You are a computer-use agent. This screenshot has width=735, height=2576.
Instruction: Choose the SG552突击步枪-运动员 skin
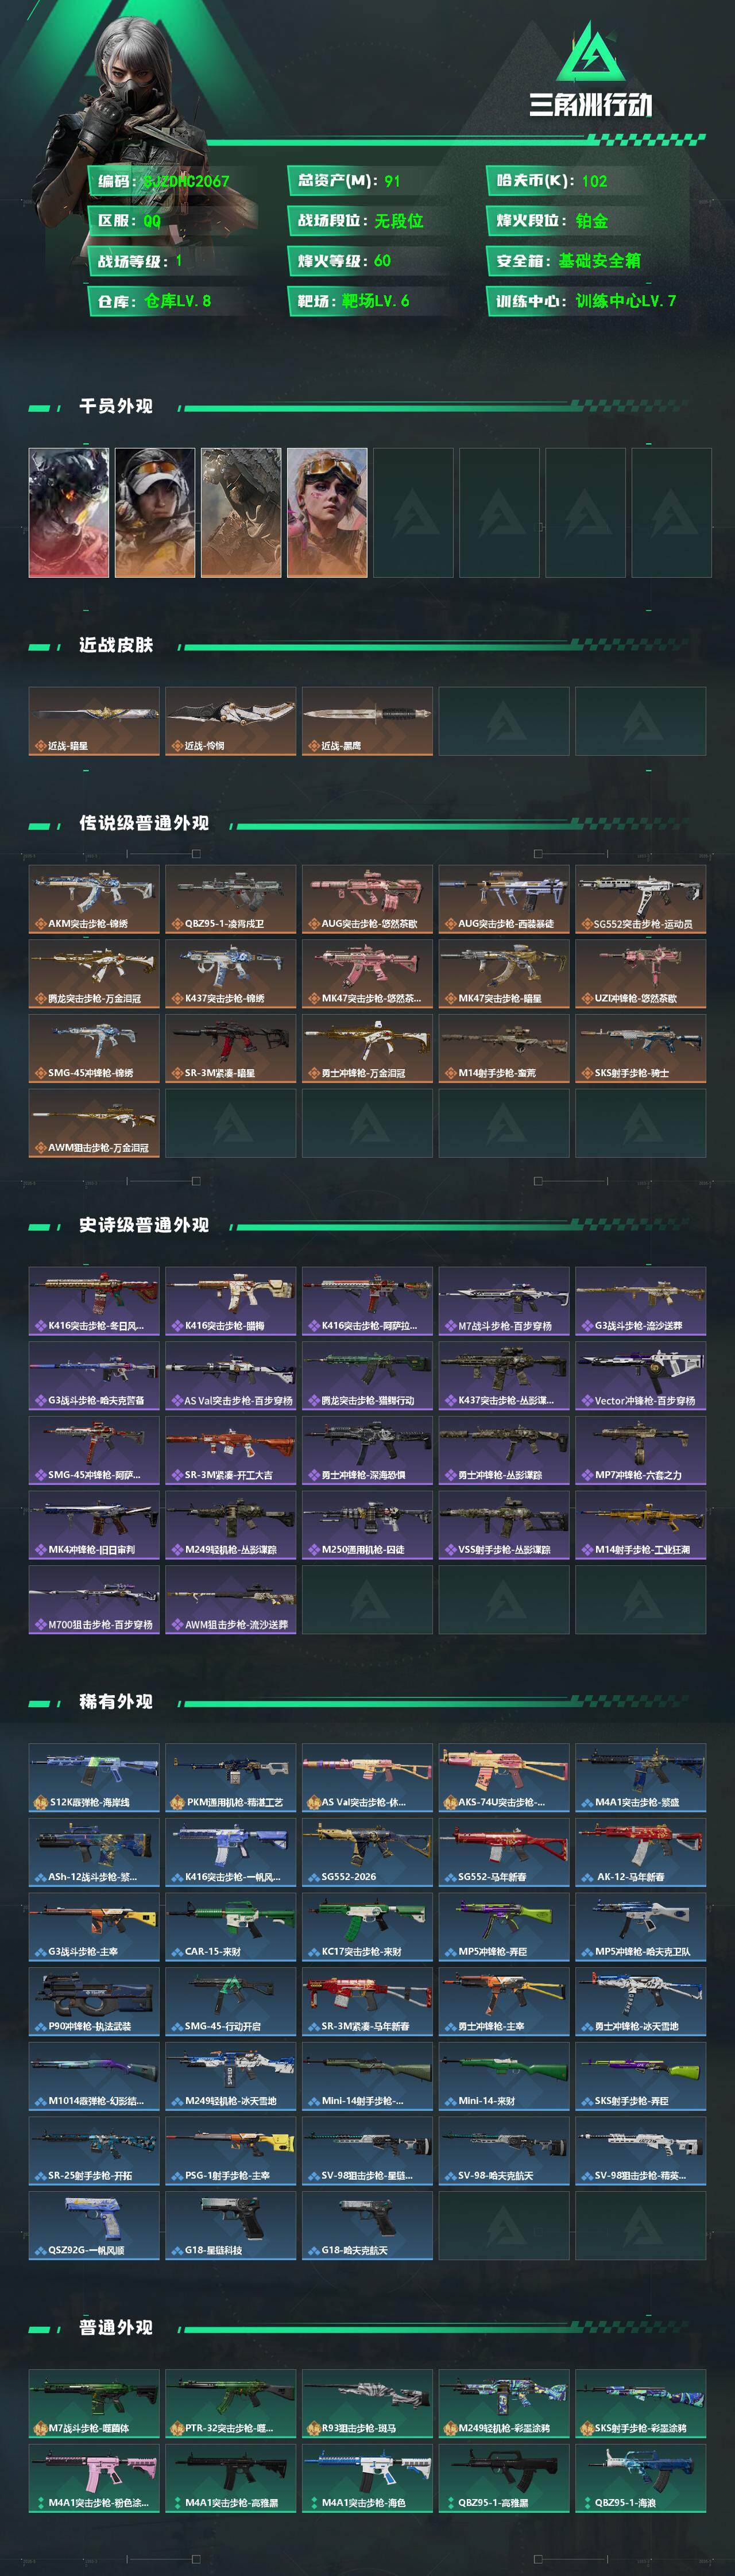[640, 899]
